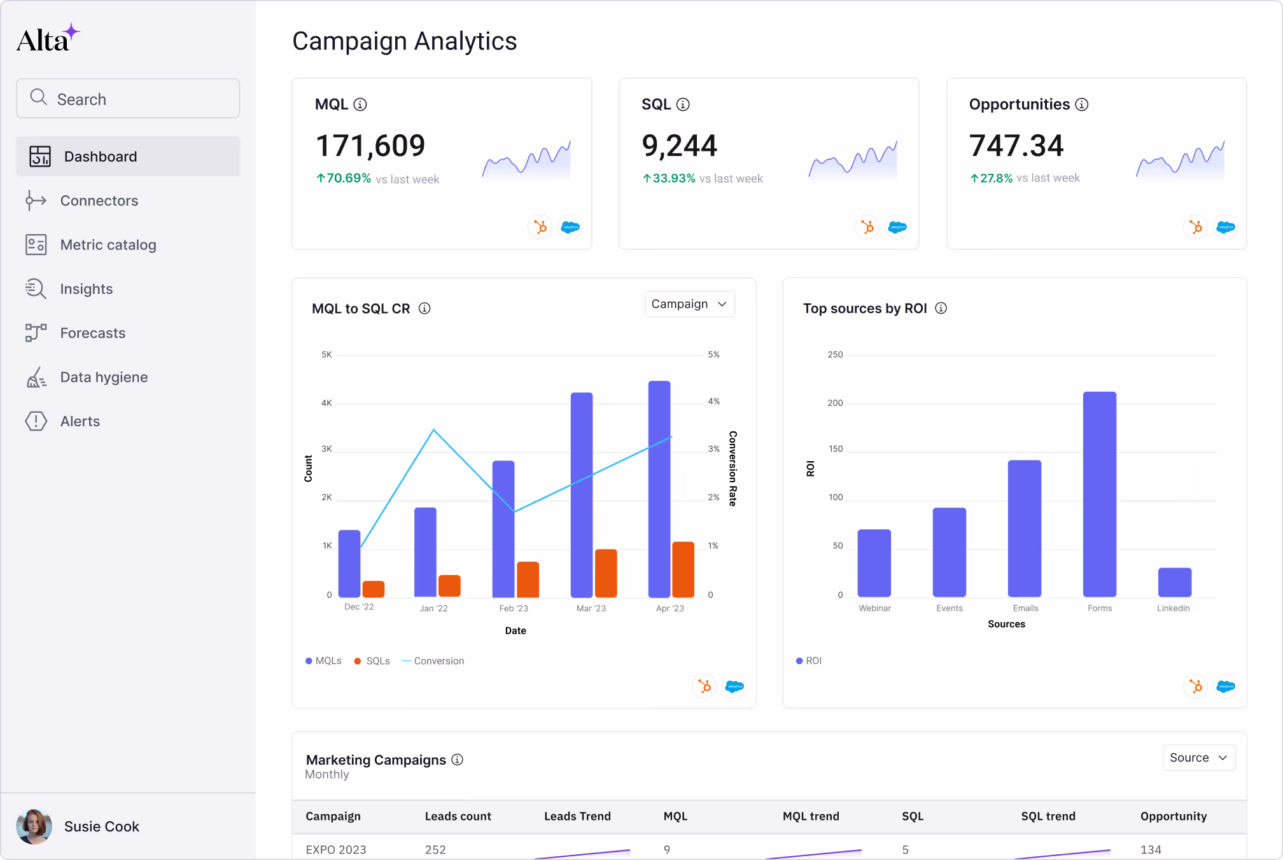Click the Campaign column header

pyautogui.click(x=333, y=816)
